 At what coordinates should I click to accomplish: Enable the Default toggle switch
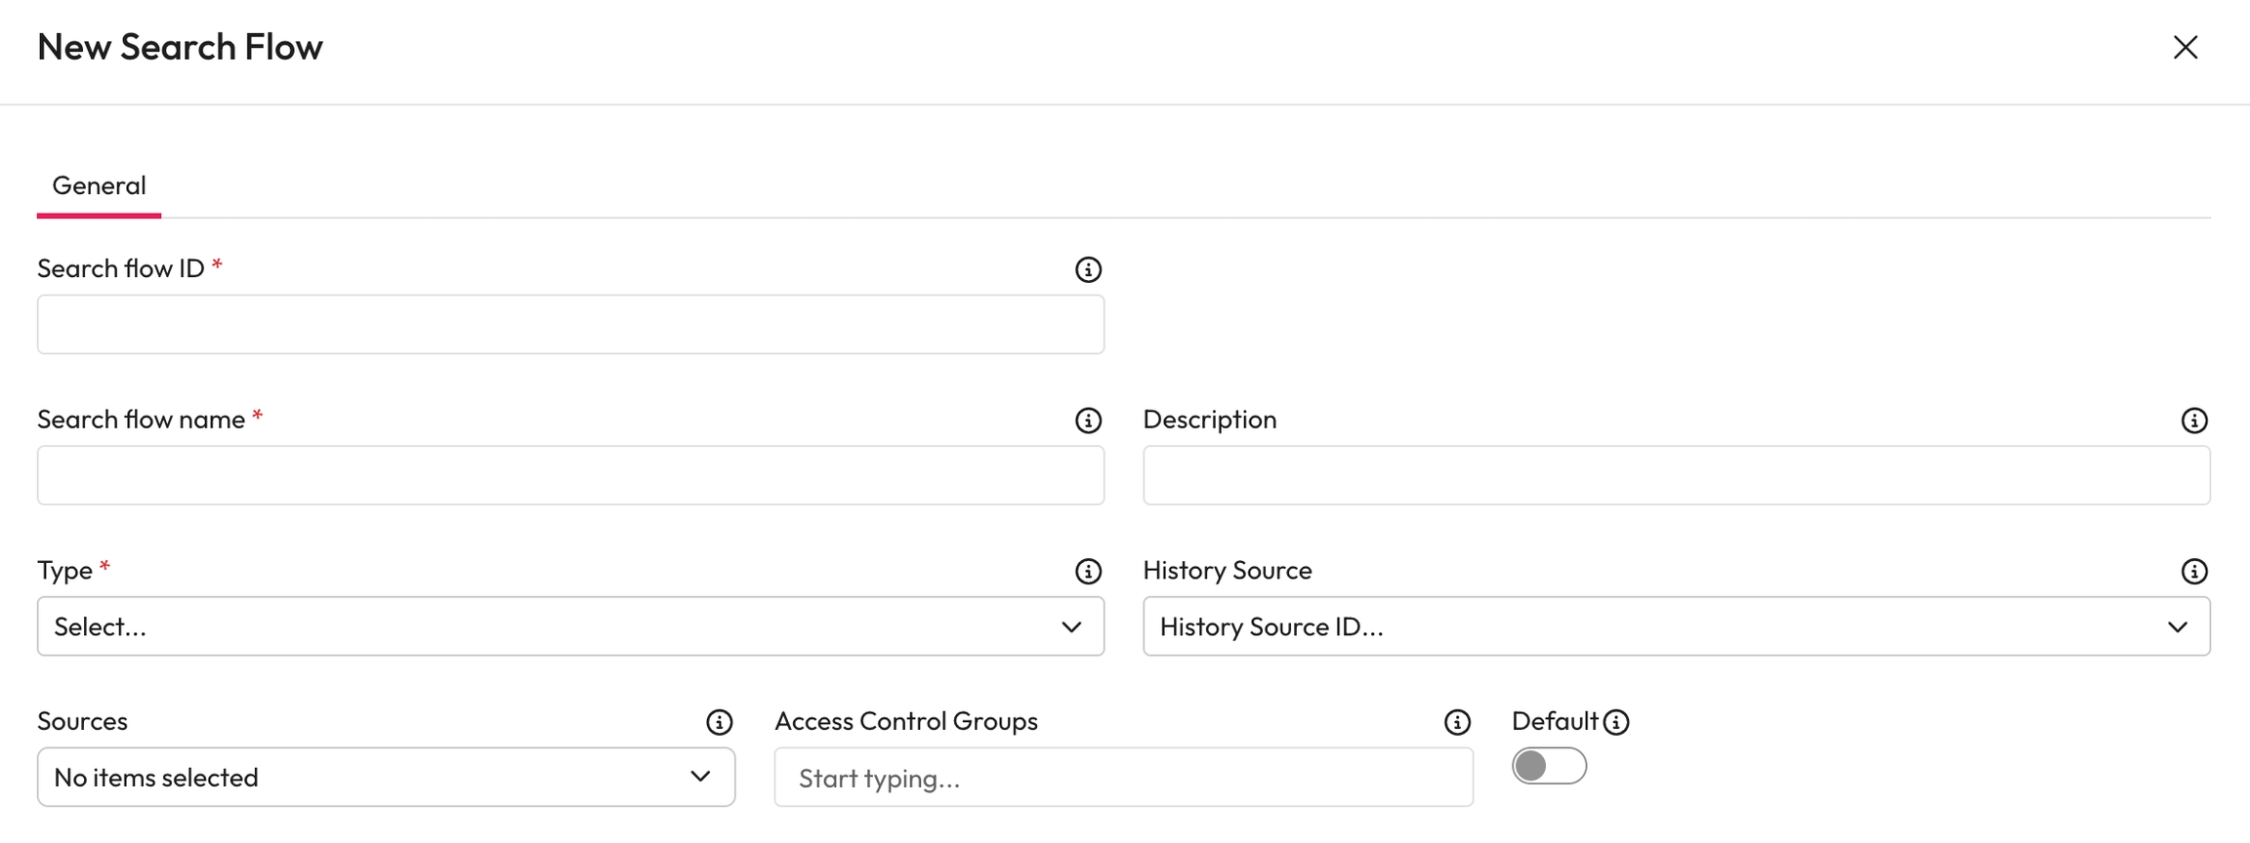(x=1549, y=766)
